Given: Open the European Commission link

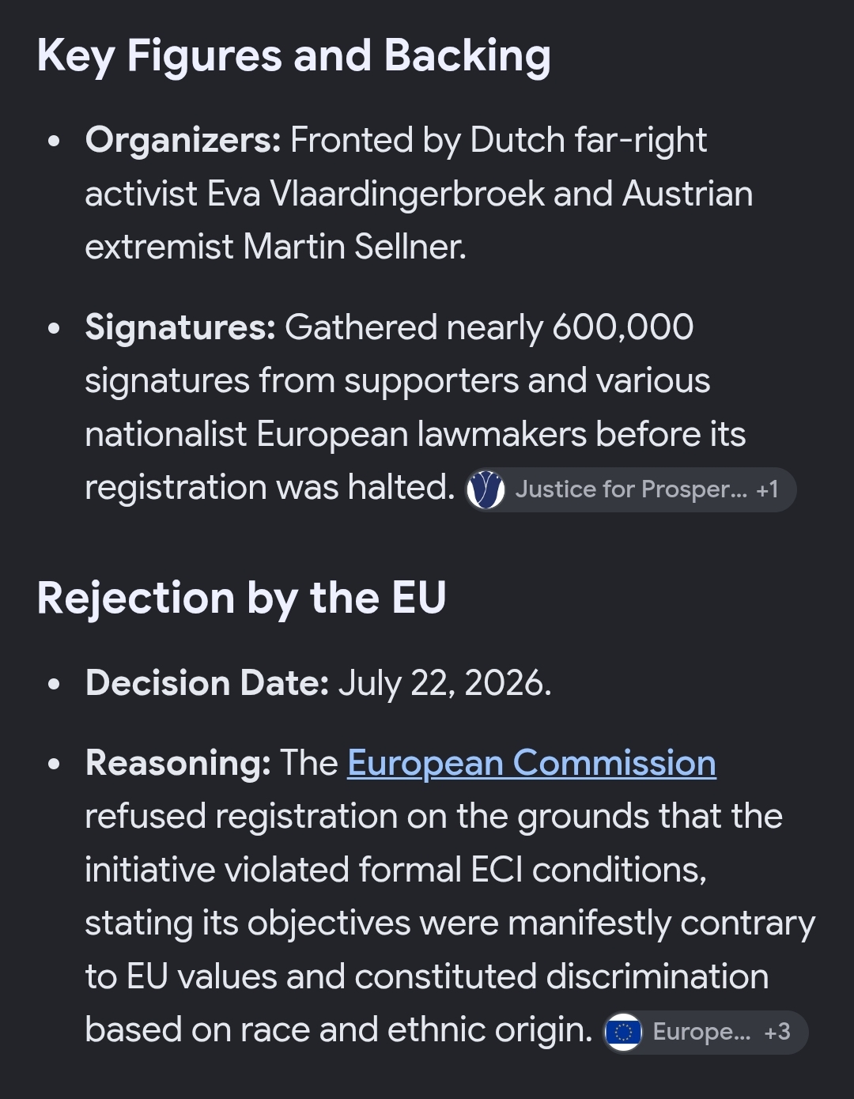Looking at the screenshot, I should click(x=531, y=763).
